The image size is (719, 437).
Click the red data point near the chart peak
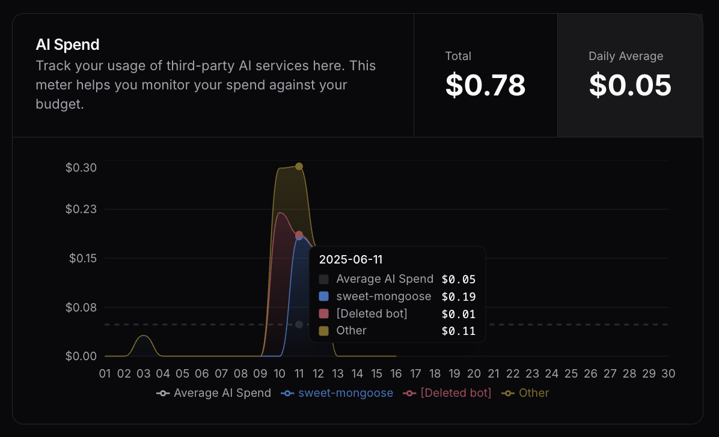click(299, 234)
